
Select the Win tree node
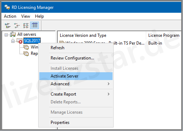[34, 47]
